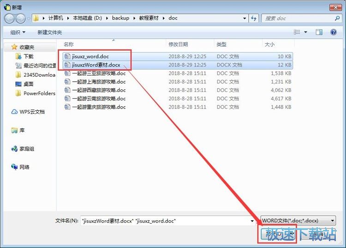Select 计算机 in the address breadcrumb

[56, 18]
